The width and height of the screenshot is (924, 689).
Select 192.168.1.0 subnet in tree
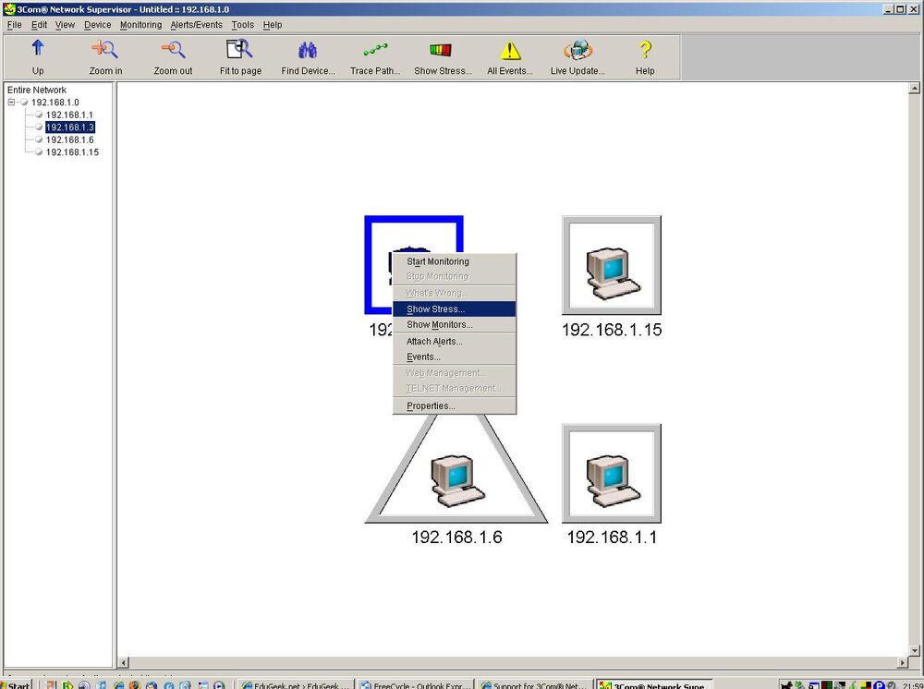55,103
